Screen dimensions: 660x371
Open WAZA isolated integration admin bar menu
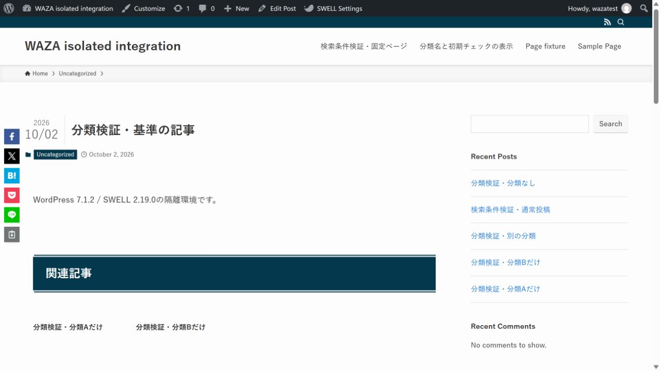[68, 8]
